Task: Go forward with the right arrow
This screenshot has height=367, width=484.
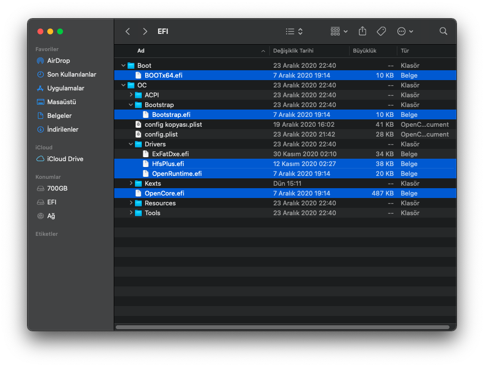Action: [x=145, y=31]
